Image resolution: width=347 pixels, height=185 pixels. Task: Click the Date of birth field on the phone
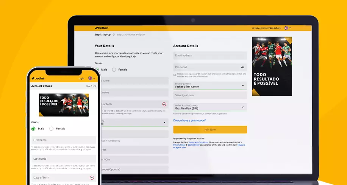pyautogui.click(x=64, y=178)
